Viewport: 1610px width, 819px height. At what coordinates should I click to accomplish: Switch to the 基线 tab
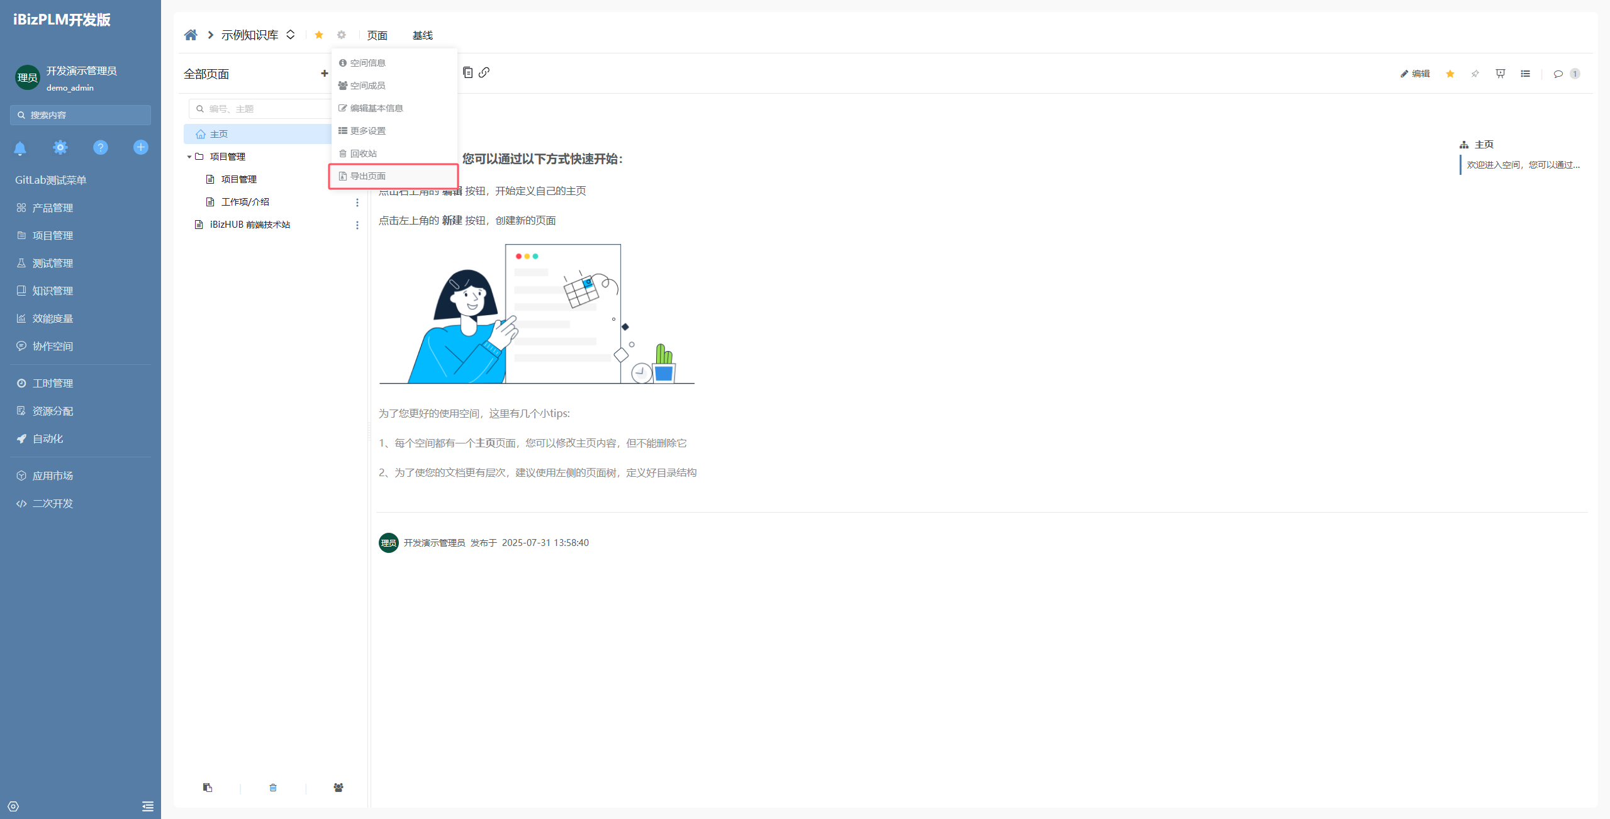pos(422,35)
